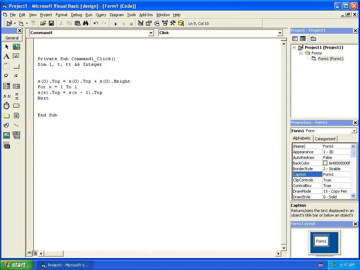Click the BackColor swatch value
The image size is (360, 270).
[325, 163]
